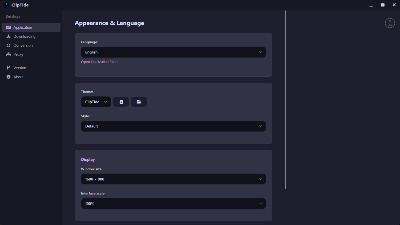Screen dimensions: 400x225
Task: Expand the Interface scale dropdown
Action: (173, 203)
